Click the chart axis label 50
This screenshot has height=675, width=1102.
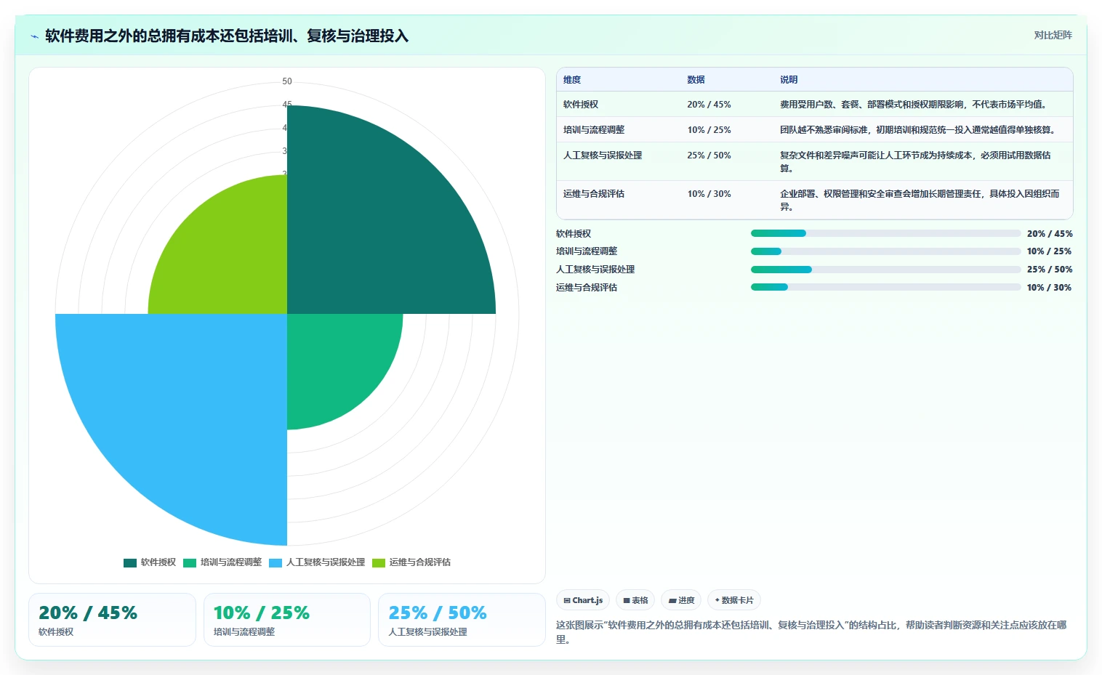pyautogui.click(x=287, y=81)
